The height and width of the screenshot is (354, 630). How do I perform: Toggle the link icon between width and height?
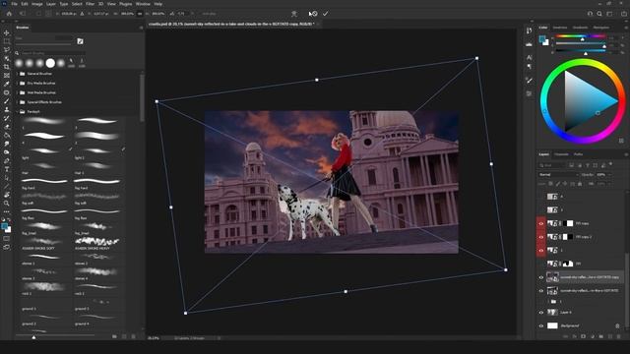click(140, 14)
